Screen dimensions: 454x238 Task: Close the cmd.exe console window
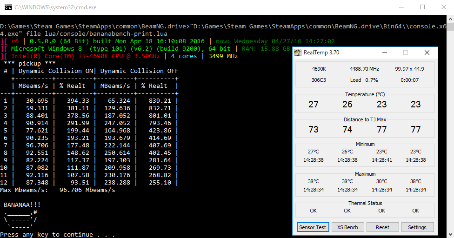[x=444, y=7]
